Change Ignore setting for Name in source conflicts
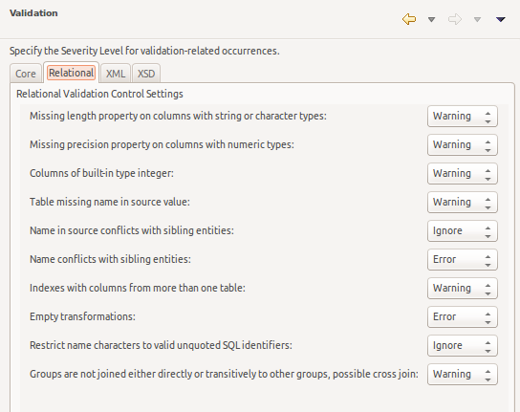The image size is (520, 412). (463, 231)
